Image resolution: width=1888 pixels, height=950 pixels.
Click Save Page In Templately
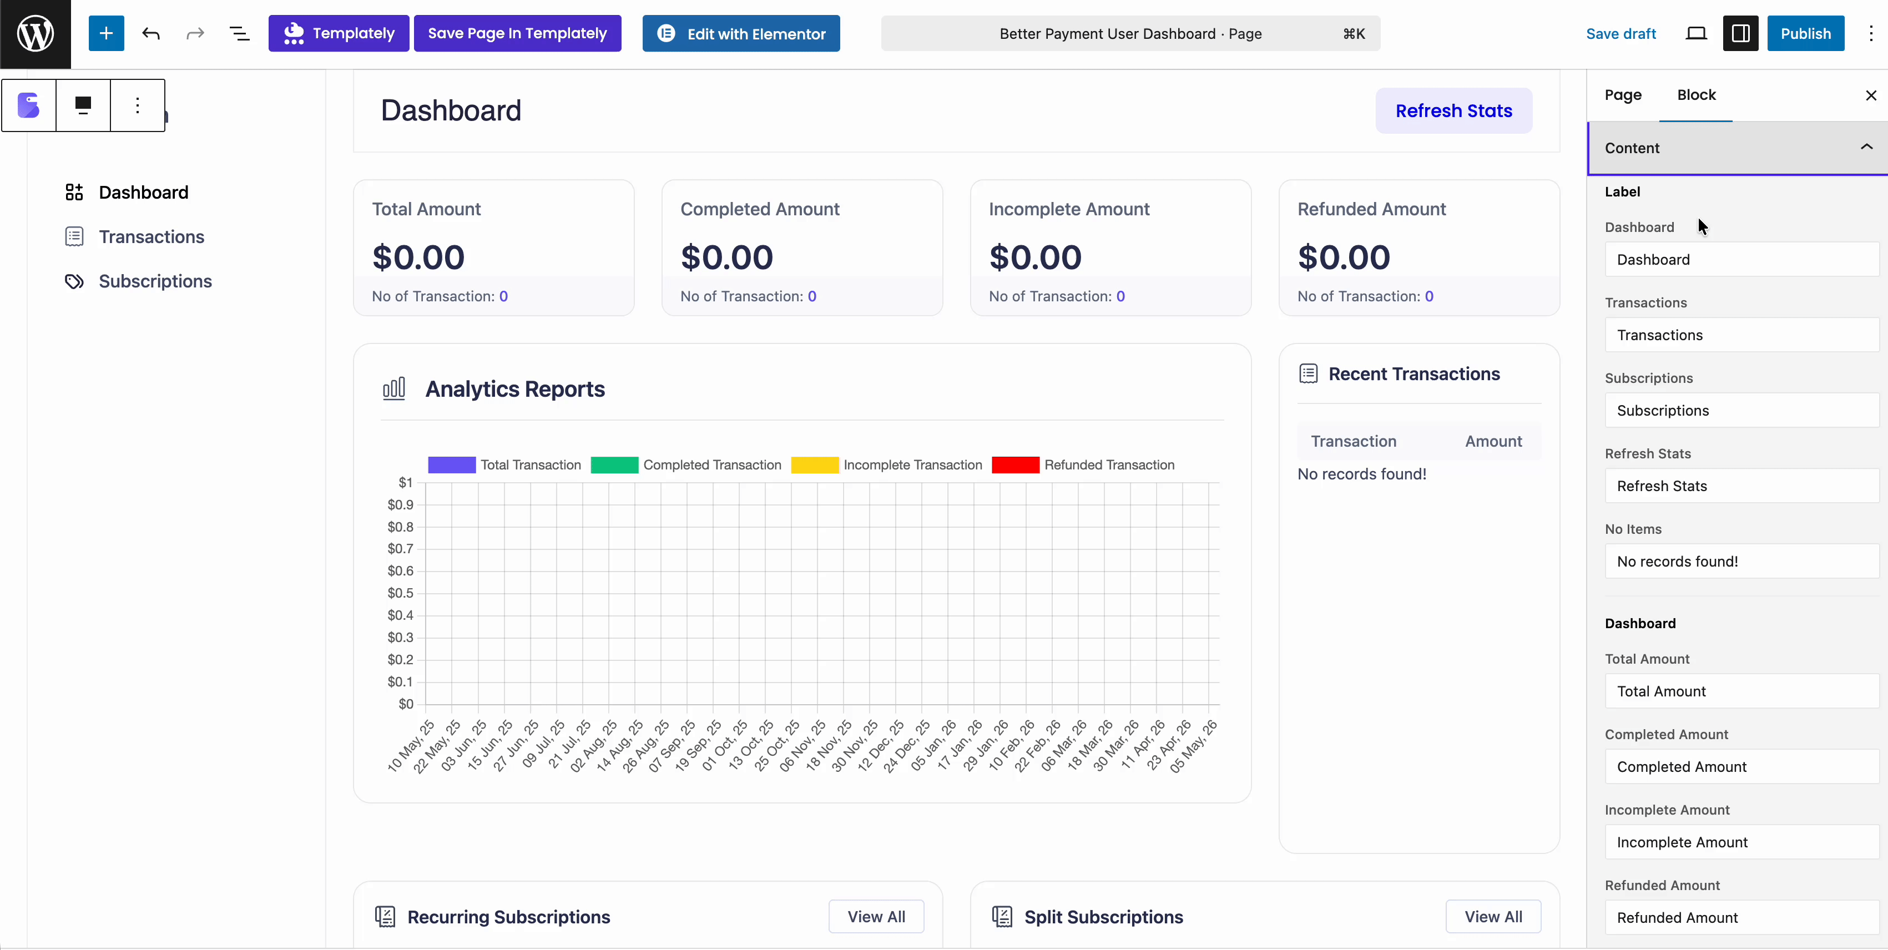point(517,34)
